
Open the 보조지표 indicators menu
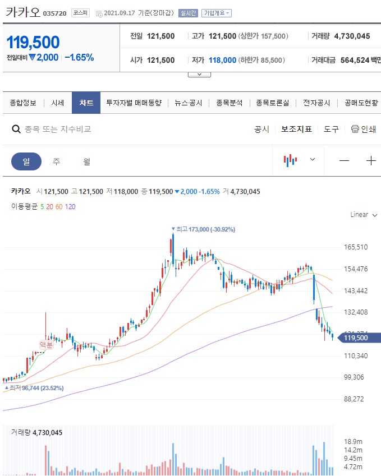296,130
